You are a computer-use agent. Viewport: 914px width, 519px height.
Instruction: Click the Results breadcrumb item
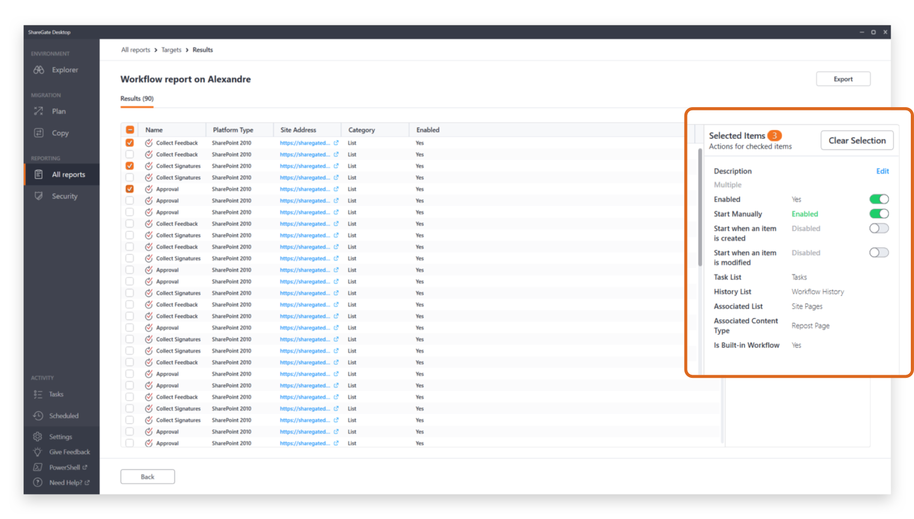tap(202, 50)
